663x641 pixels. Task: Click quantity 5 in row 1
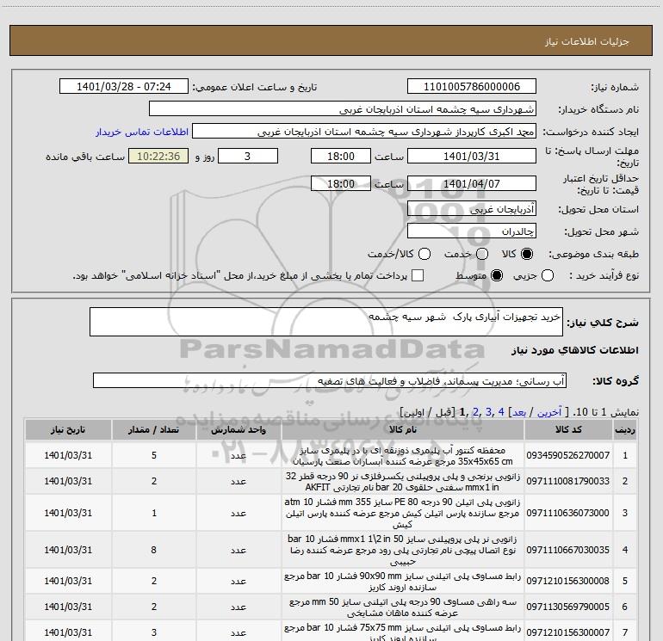[154, 455]
